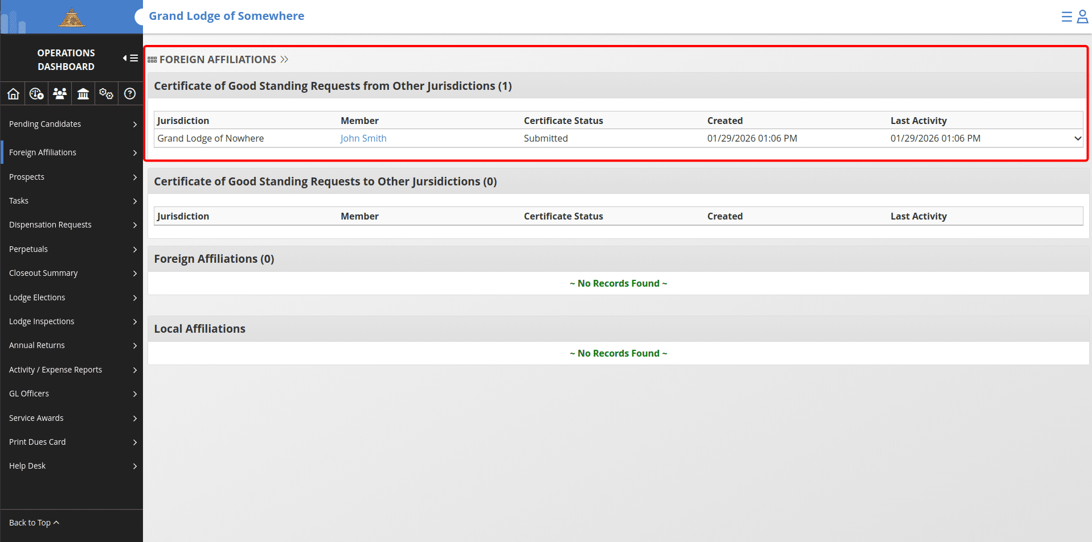Open the members group icon

[x=60, y=94]
